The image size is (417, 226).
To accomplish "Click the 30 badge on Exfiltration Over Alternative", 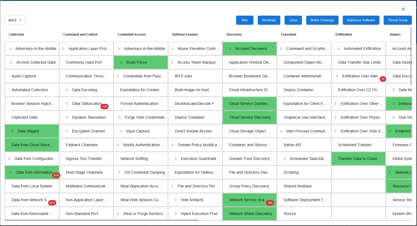I will click(383, 79).
